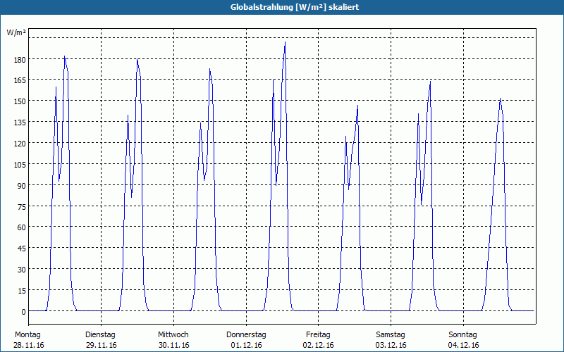Click the Freitag day label

pos(319,335)
